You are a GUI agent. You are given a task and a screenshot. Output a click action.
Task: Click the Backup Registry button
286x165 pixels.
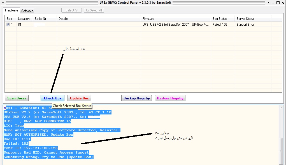pos(137,98)
